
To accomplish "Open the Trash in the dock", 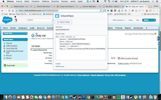I will click(x=155, y=97).
